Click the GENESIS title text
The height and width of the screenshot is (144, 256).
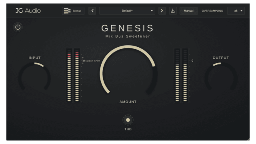pyautogui.click(x=127, y=28)
